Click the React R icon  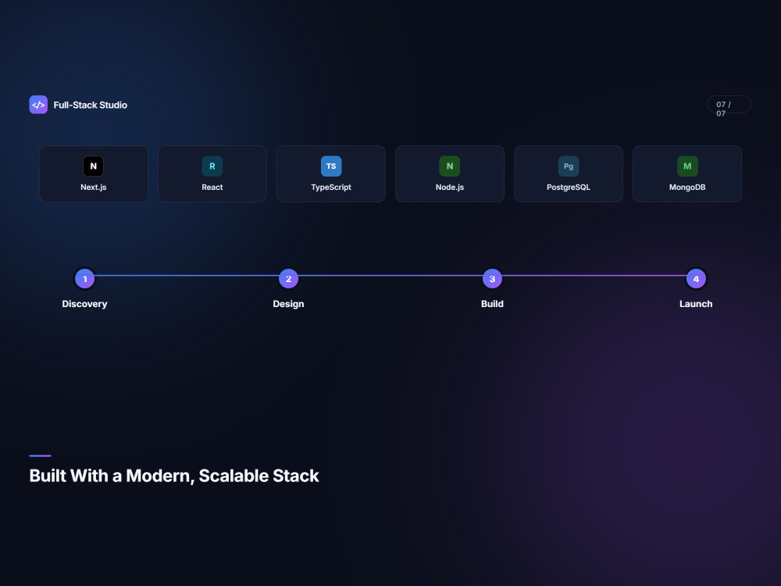point(212,166)
